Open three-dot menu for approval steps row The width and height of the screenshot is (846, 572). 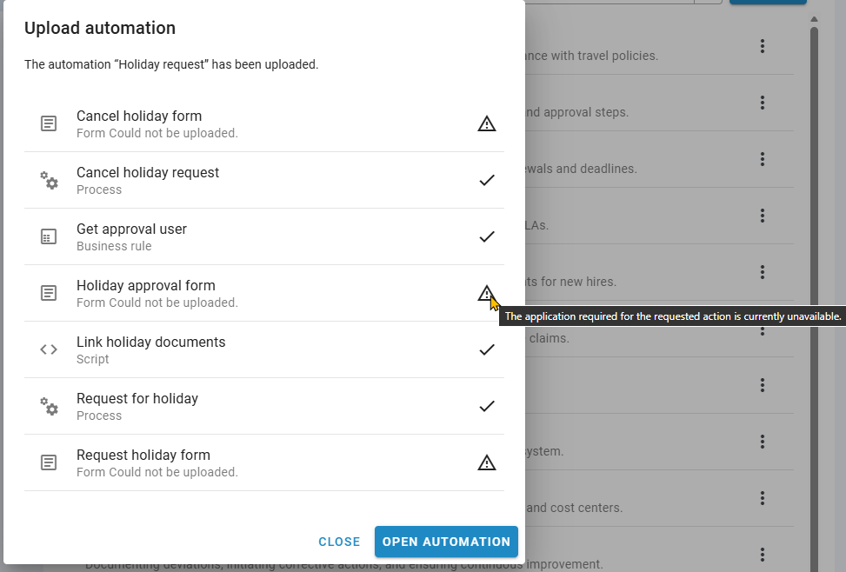[x=763, y=103]
